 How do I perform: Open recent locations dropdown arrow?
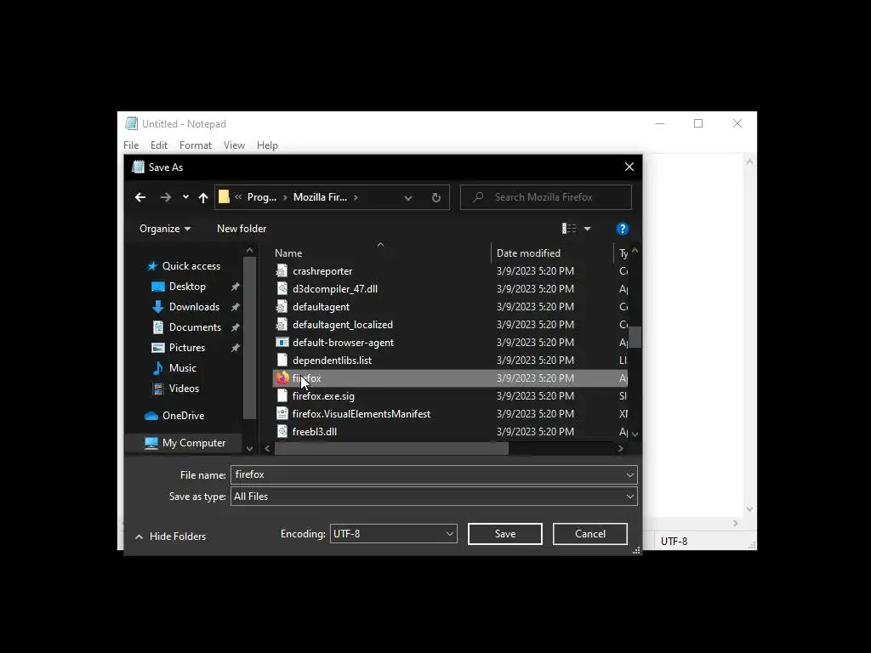click(185, 197)
